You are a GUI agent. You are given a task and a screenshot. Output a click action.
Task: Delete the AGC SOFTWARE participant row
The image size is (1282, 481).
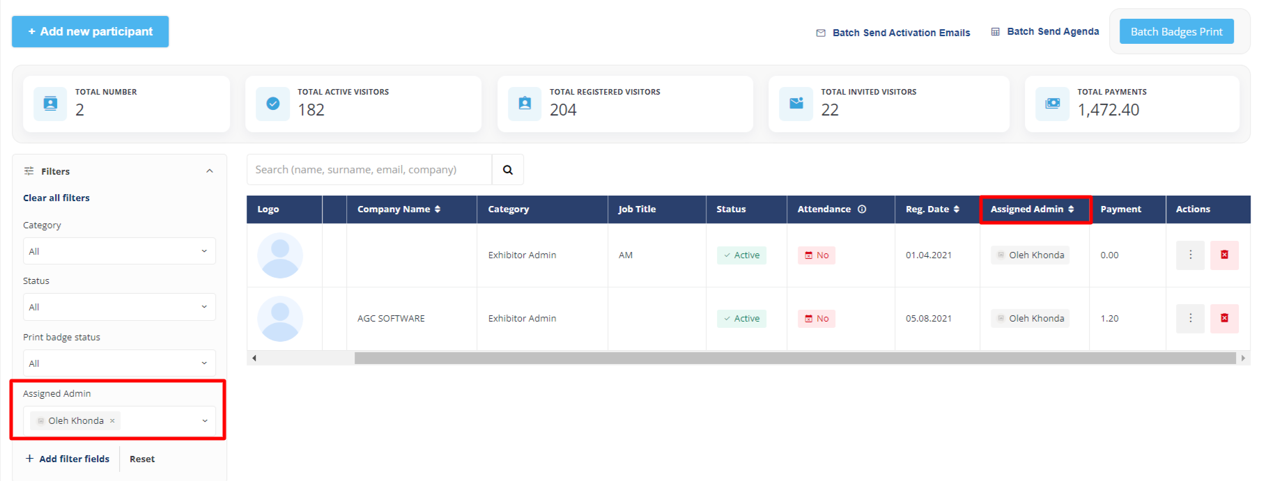pos(1223,318)
